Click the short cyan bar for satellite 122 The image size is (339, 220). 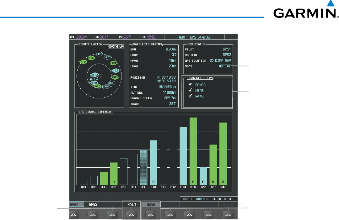coord(203,176)
